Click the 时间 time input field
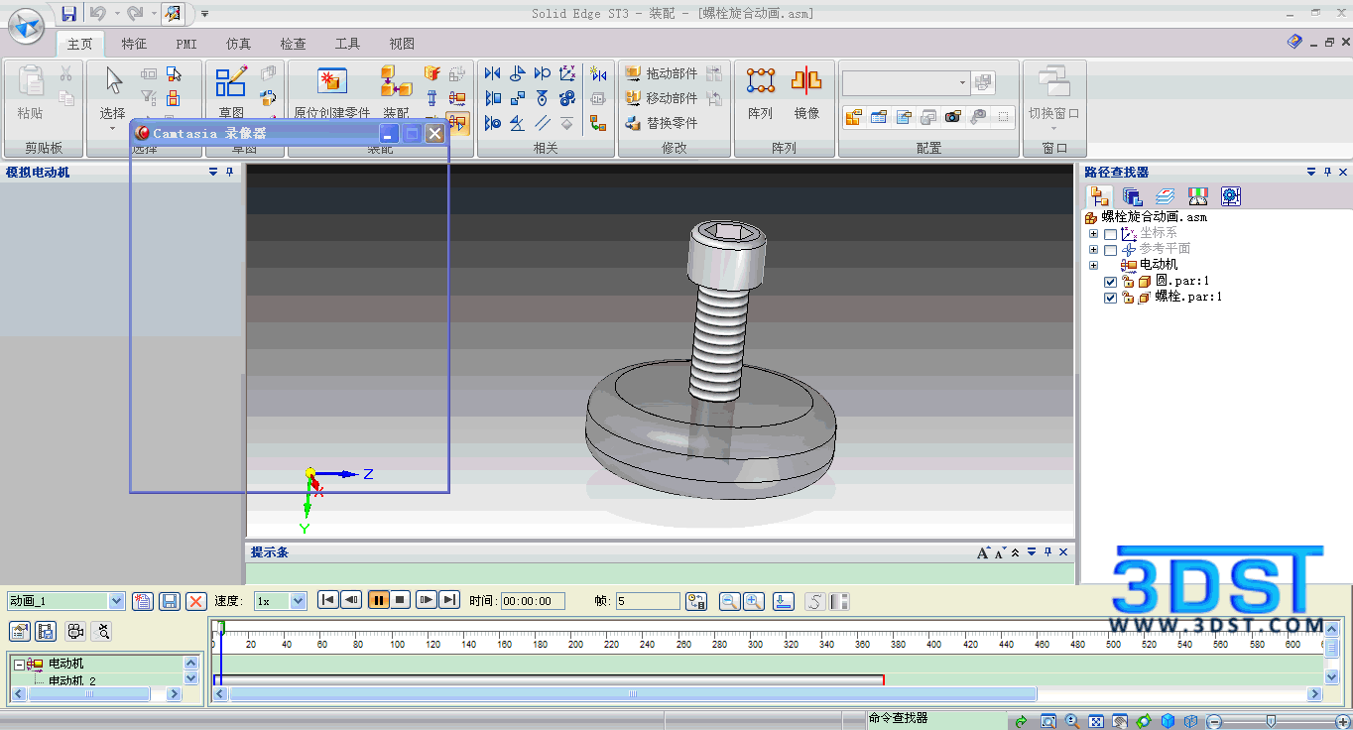 [x=533, y=601]
